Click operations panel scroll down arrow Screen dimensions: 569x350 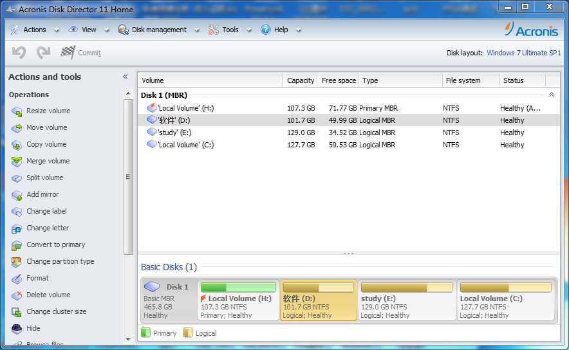[x=127, y=340]
